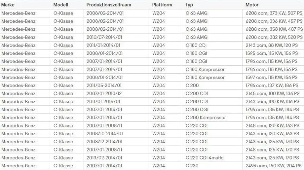
Task: Click the Marke column header
Action: pos(8,5)
